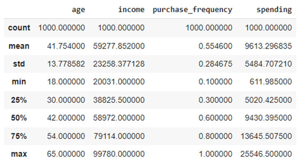Click the mean age value 41.754000
299x167 pixels.
[66, 46]
